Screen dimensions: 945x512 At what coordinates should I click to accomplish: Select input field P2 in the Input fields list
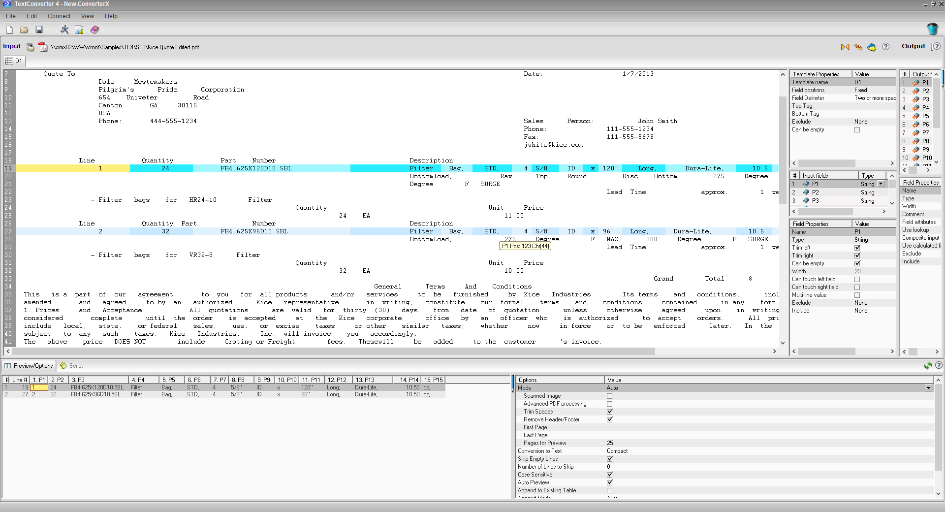838,192
